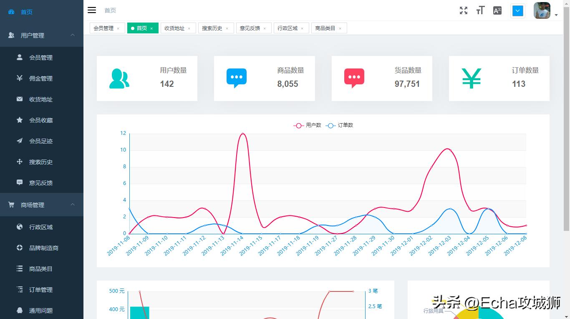Screen dimensions: 570x319
Task: Click the language translation icon
Action: point(497,11)
